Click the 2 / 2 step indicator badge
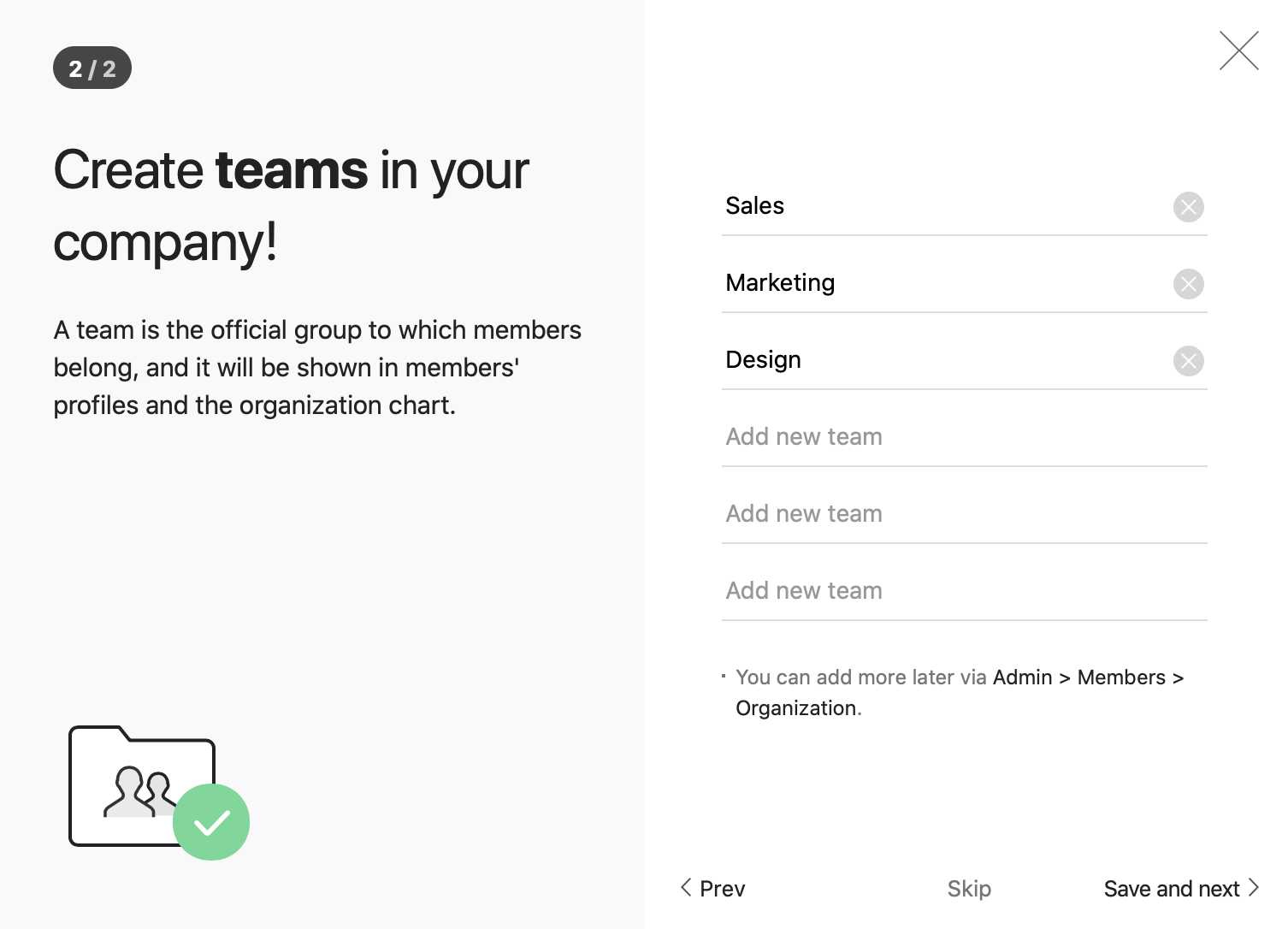 pyautogui.click(x=92, y=68)
